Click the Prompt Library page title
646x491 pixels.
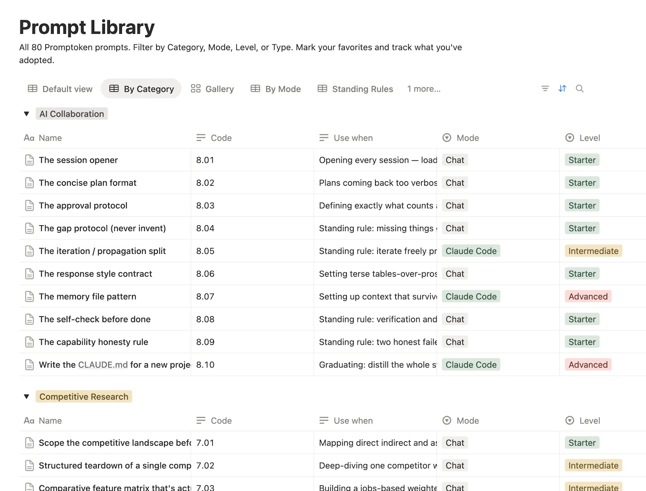coord(87,27)
